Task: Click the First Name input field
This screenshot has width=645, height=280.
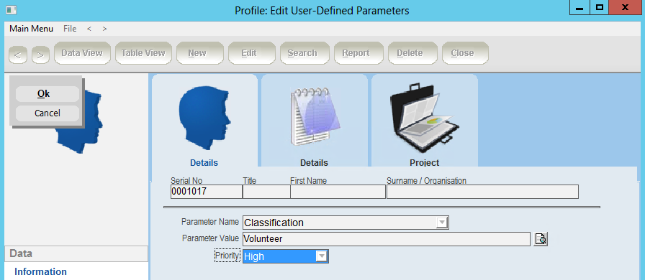Action: (x=338, y=192)
